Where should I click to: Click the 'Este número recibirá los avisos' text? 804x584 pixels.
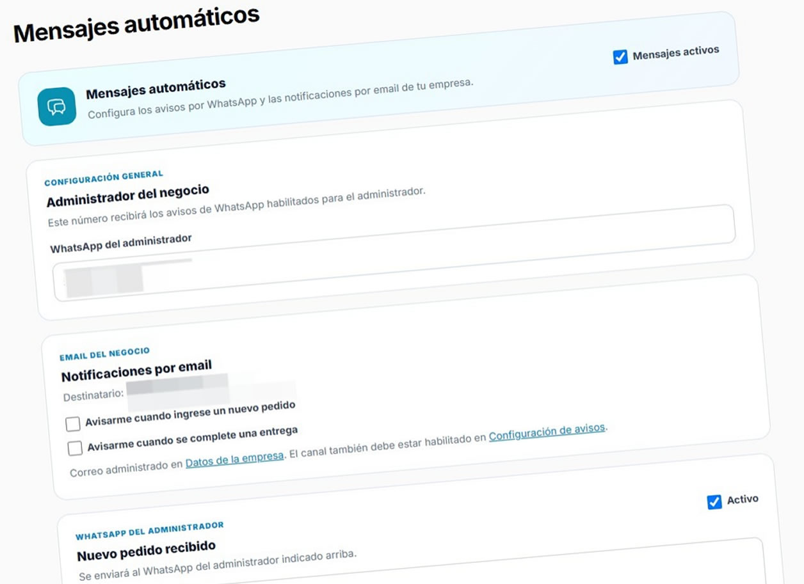[237, 207]
